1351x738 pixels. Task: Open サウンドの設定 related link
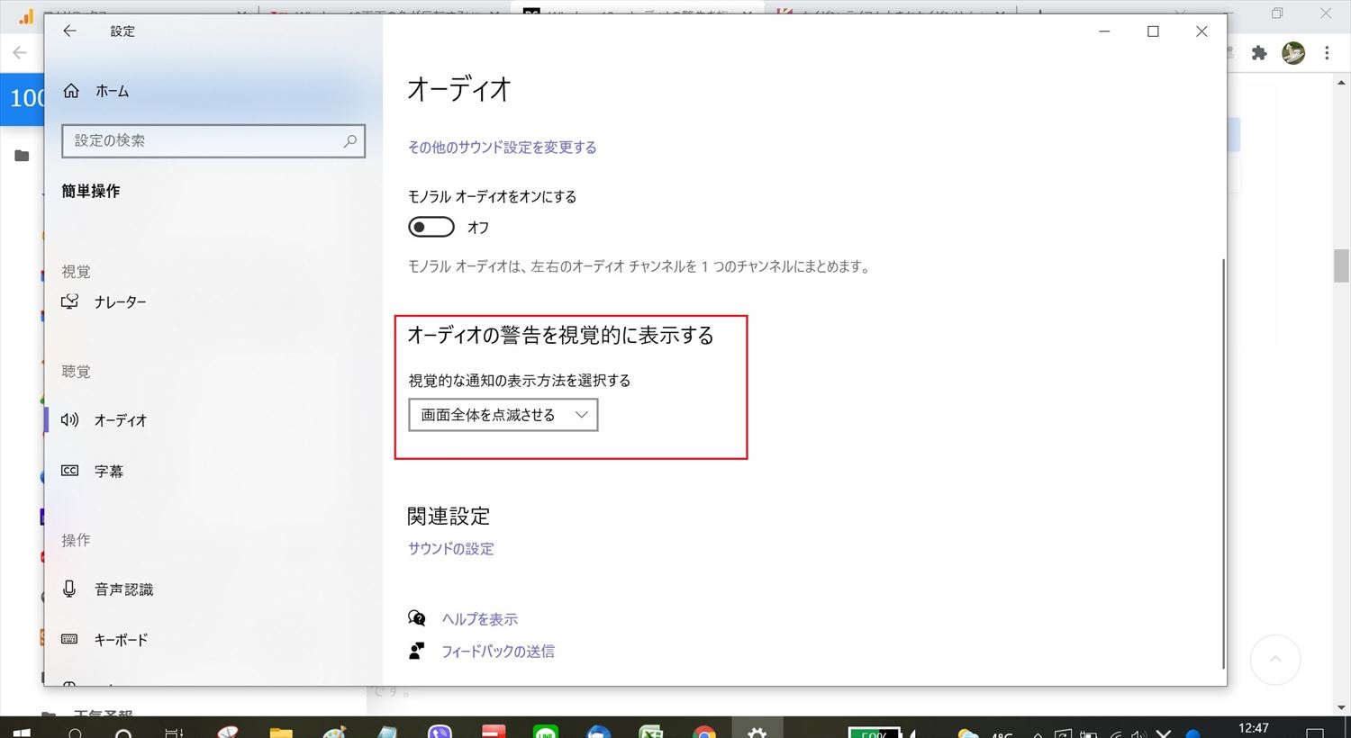coord(450,549)
